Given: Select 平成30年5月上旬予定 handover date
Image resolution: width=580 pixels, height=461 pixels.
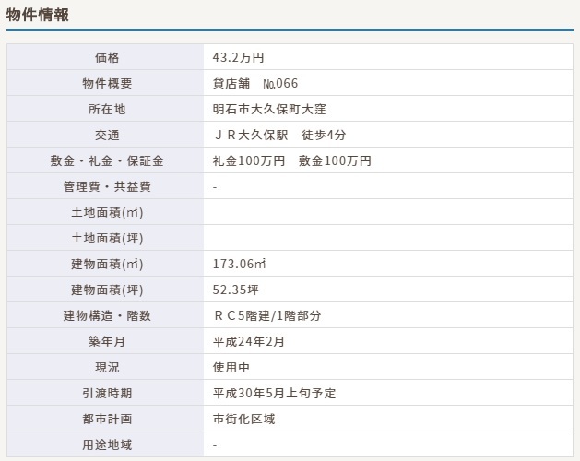Looking at the screenshot, I should point(274,394).
